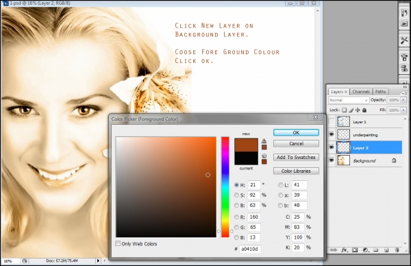
Task: Click the zoom percentage field 16%
Action: [10, 261]
